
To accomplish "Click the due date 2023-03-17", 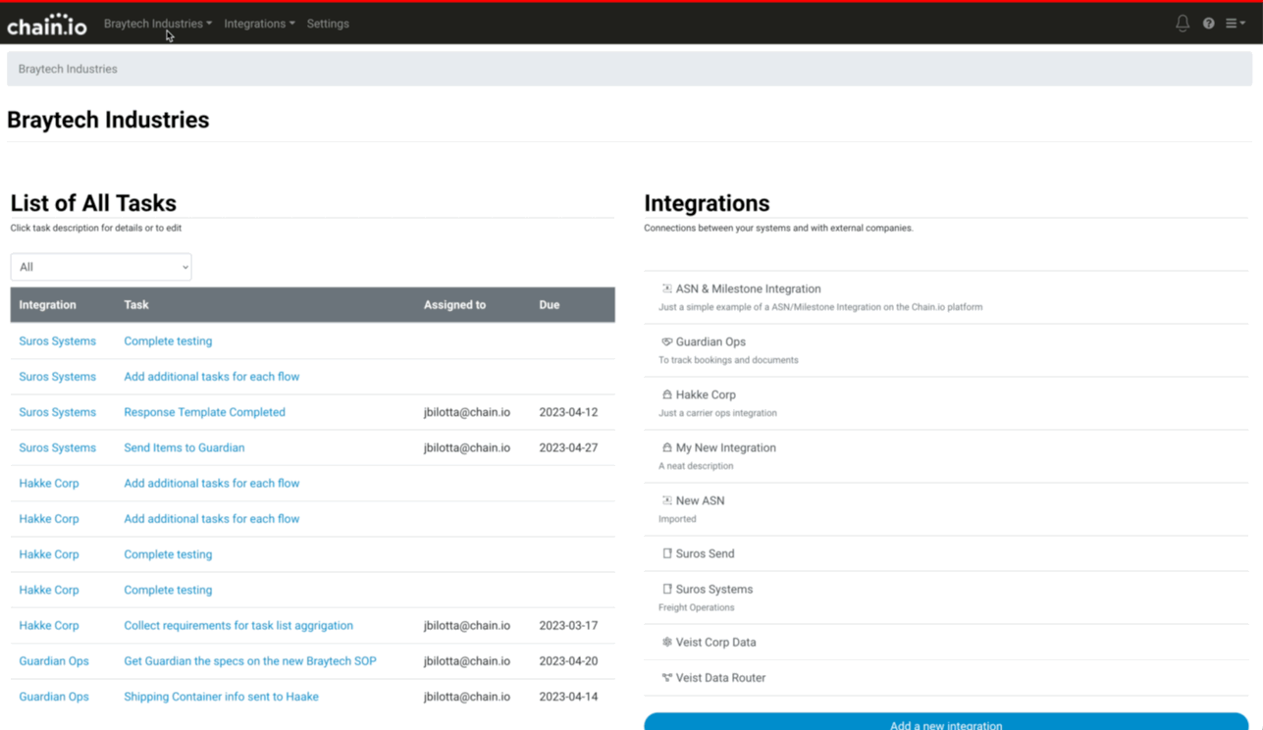I will (x=568, y=625).
